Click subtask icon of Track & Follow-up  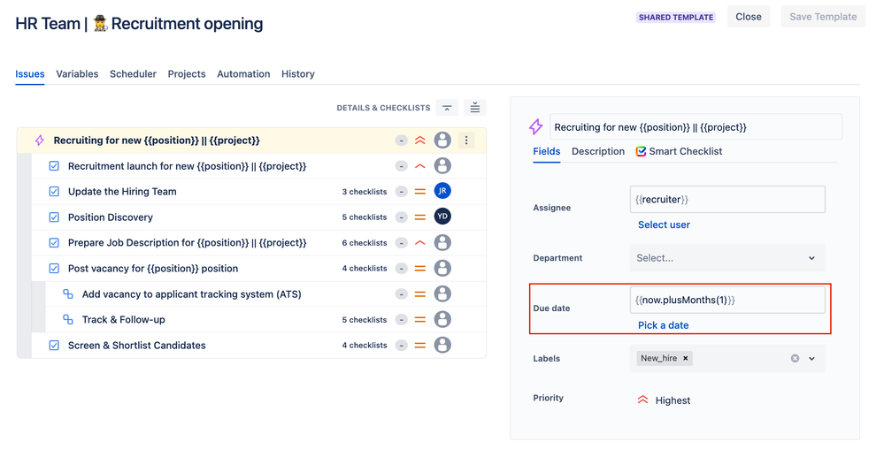[x=67, y=319]
